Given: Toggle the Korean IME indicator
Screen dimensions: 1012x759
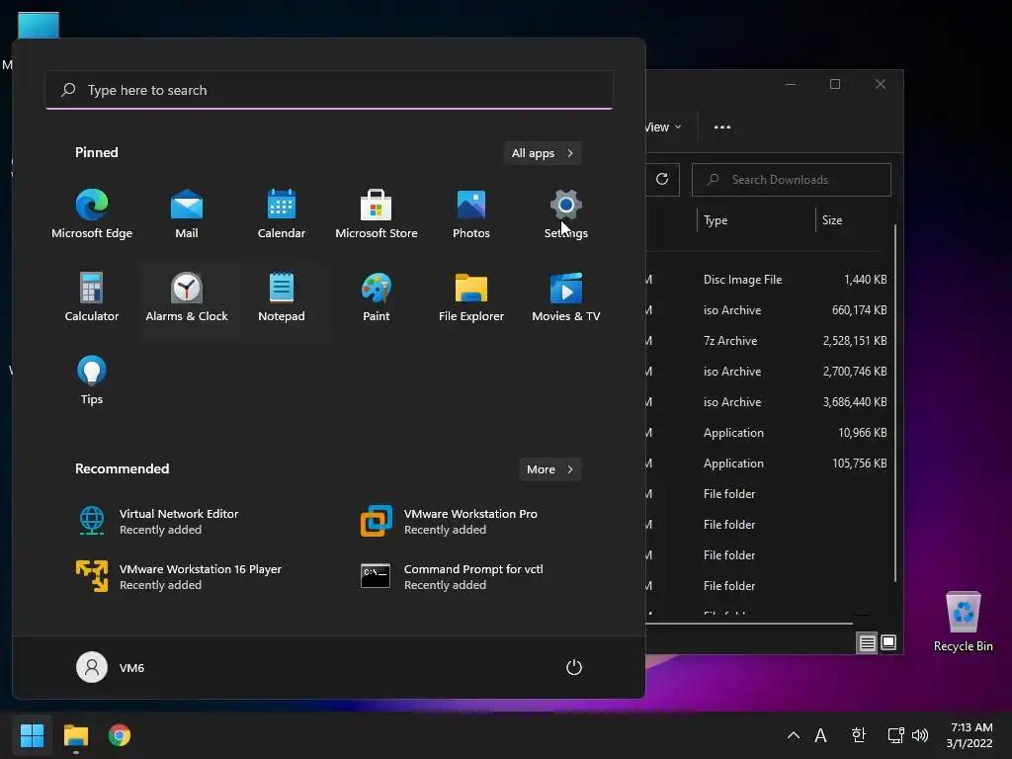Looking at the screenshot, I should tap(858, 735).
